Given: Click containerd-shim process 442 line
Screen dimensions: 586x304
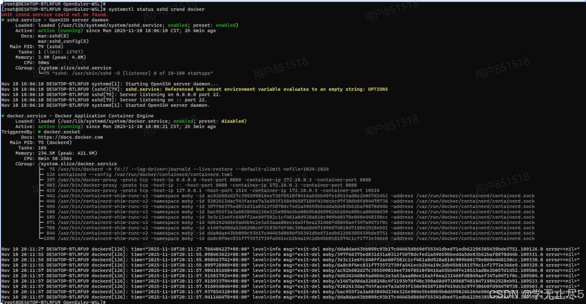Looking at the screenshot, I should [x=287, y=196].
